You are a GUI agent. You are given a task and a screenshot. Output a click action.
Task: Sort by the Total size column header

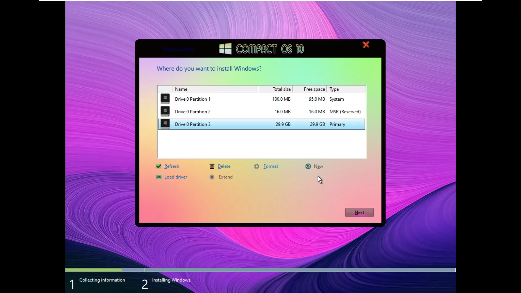point(275,89)
